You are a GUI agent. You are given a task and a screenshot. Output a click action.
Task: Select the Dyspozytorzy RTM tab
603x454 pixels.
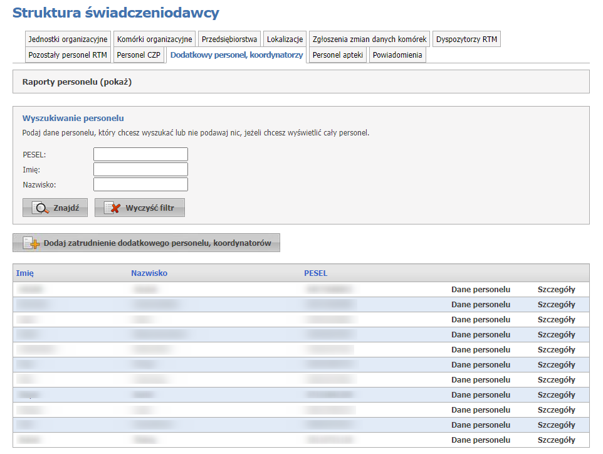467,39
